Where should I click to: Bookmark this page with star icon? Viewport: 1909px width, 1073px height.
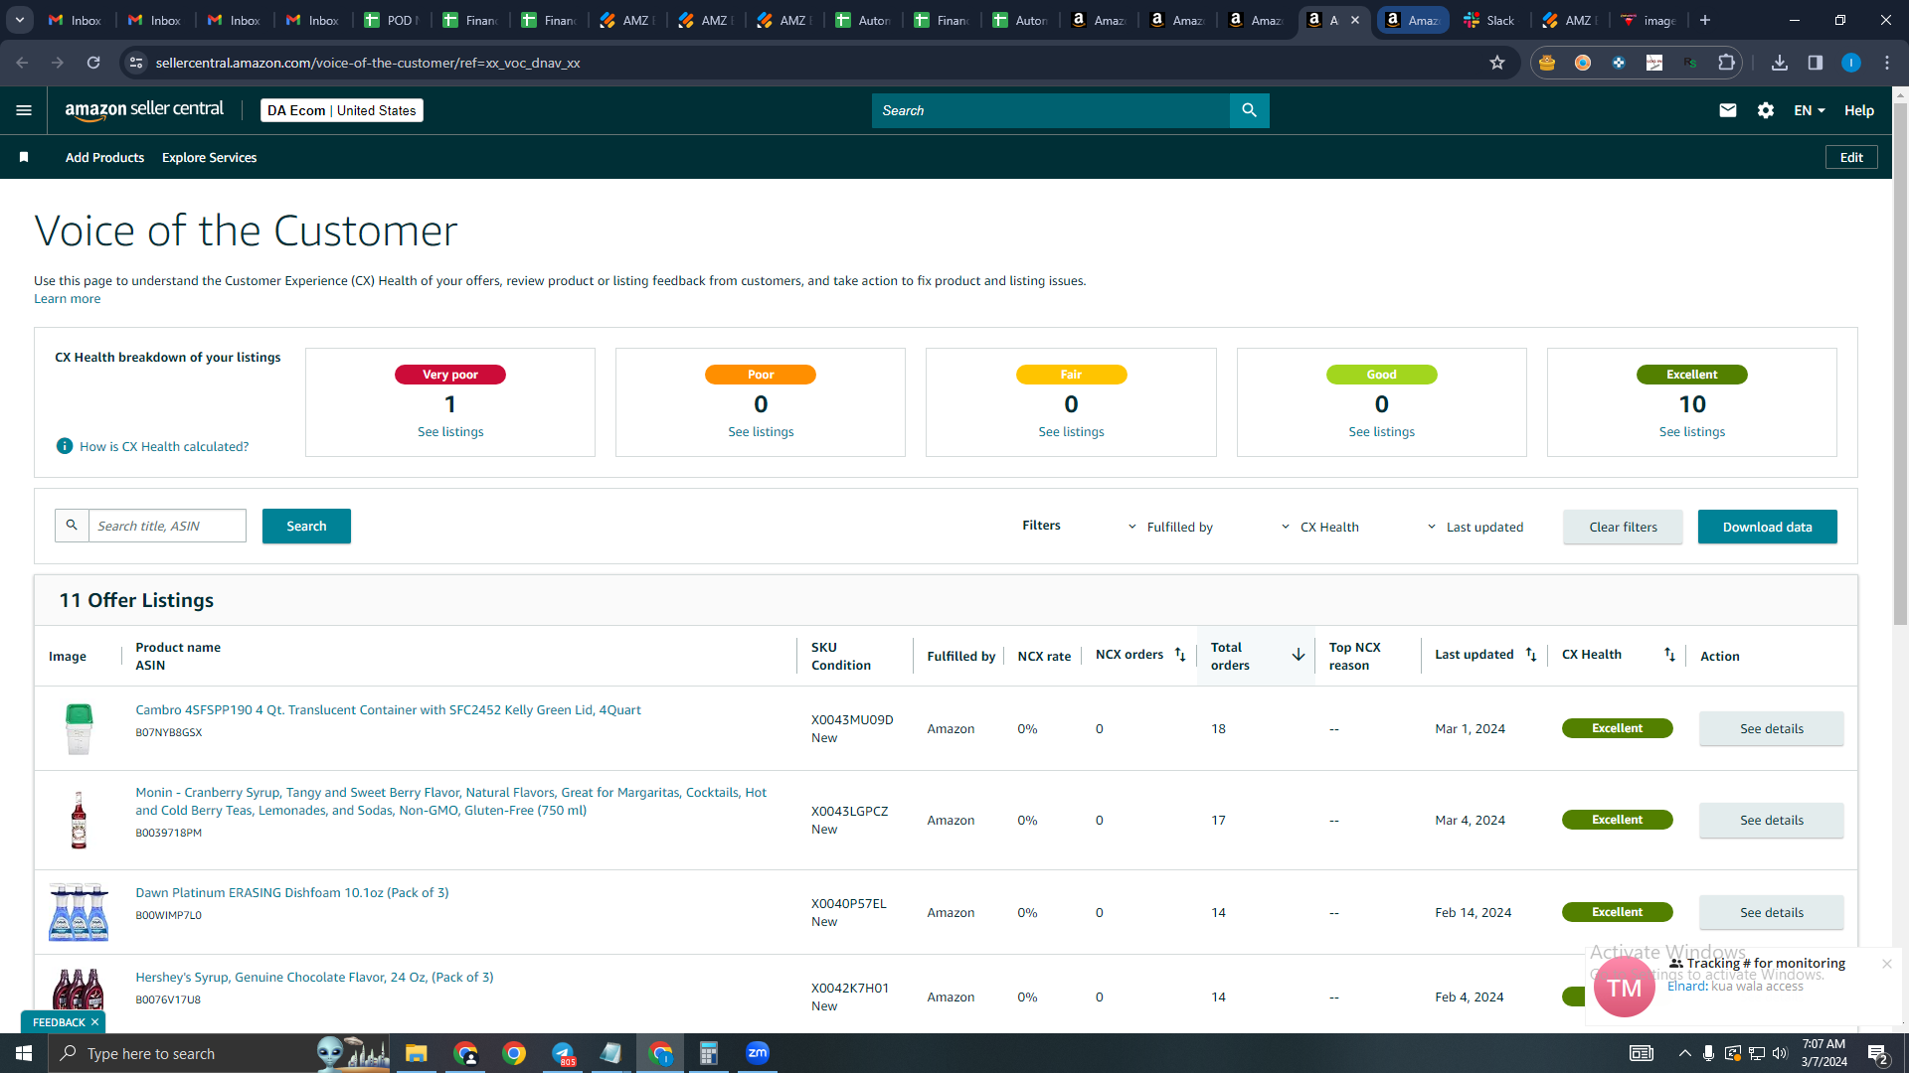(x=1497, y=63)
